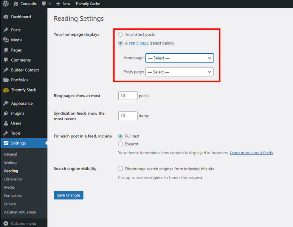This screenshot has height=227, width=293.
Task: Click the WordPress logo icon
Action: click(6, 3)
